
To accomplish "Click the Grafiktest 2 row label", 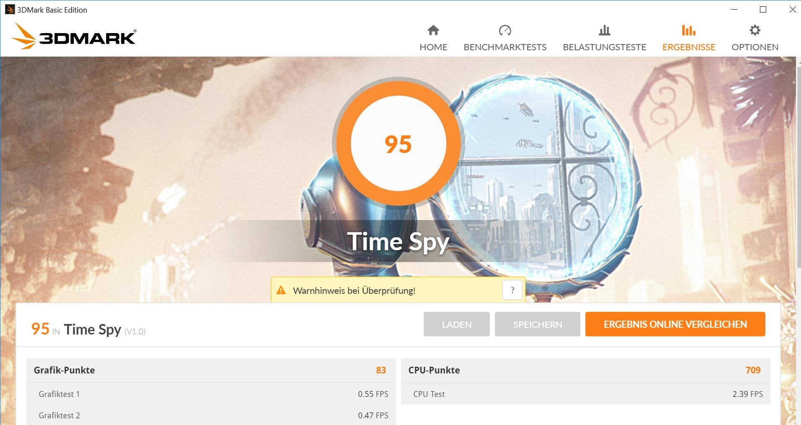I will [x=59, y=415].
